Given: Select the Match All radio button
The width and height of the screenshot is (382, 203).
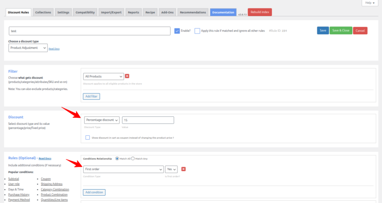Looking at the screenshot, I should 118,159.
